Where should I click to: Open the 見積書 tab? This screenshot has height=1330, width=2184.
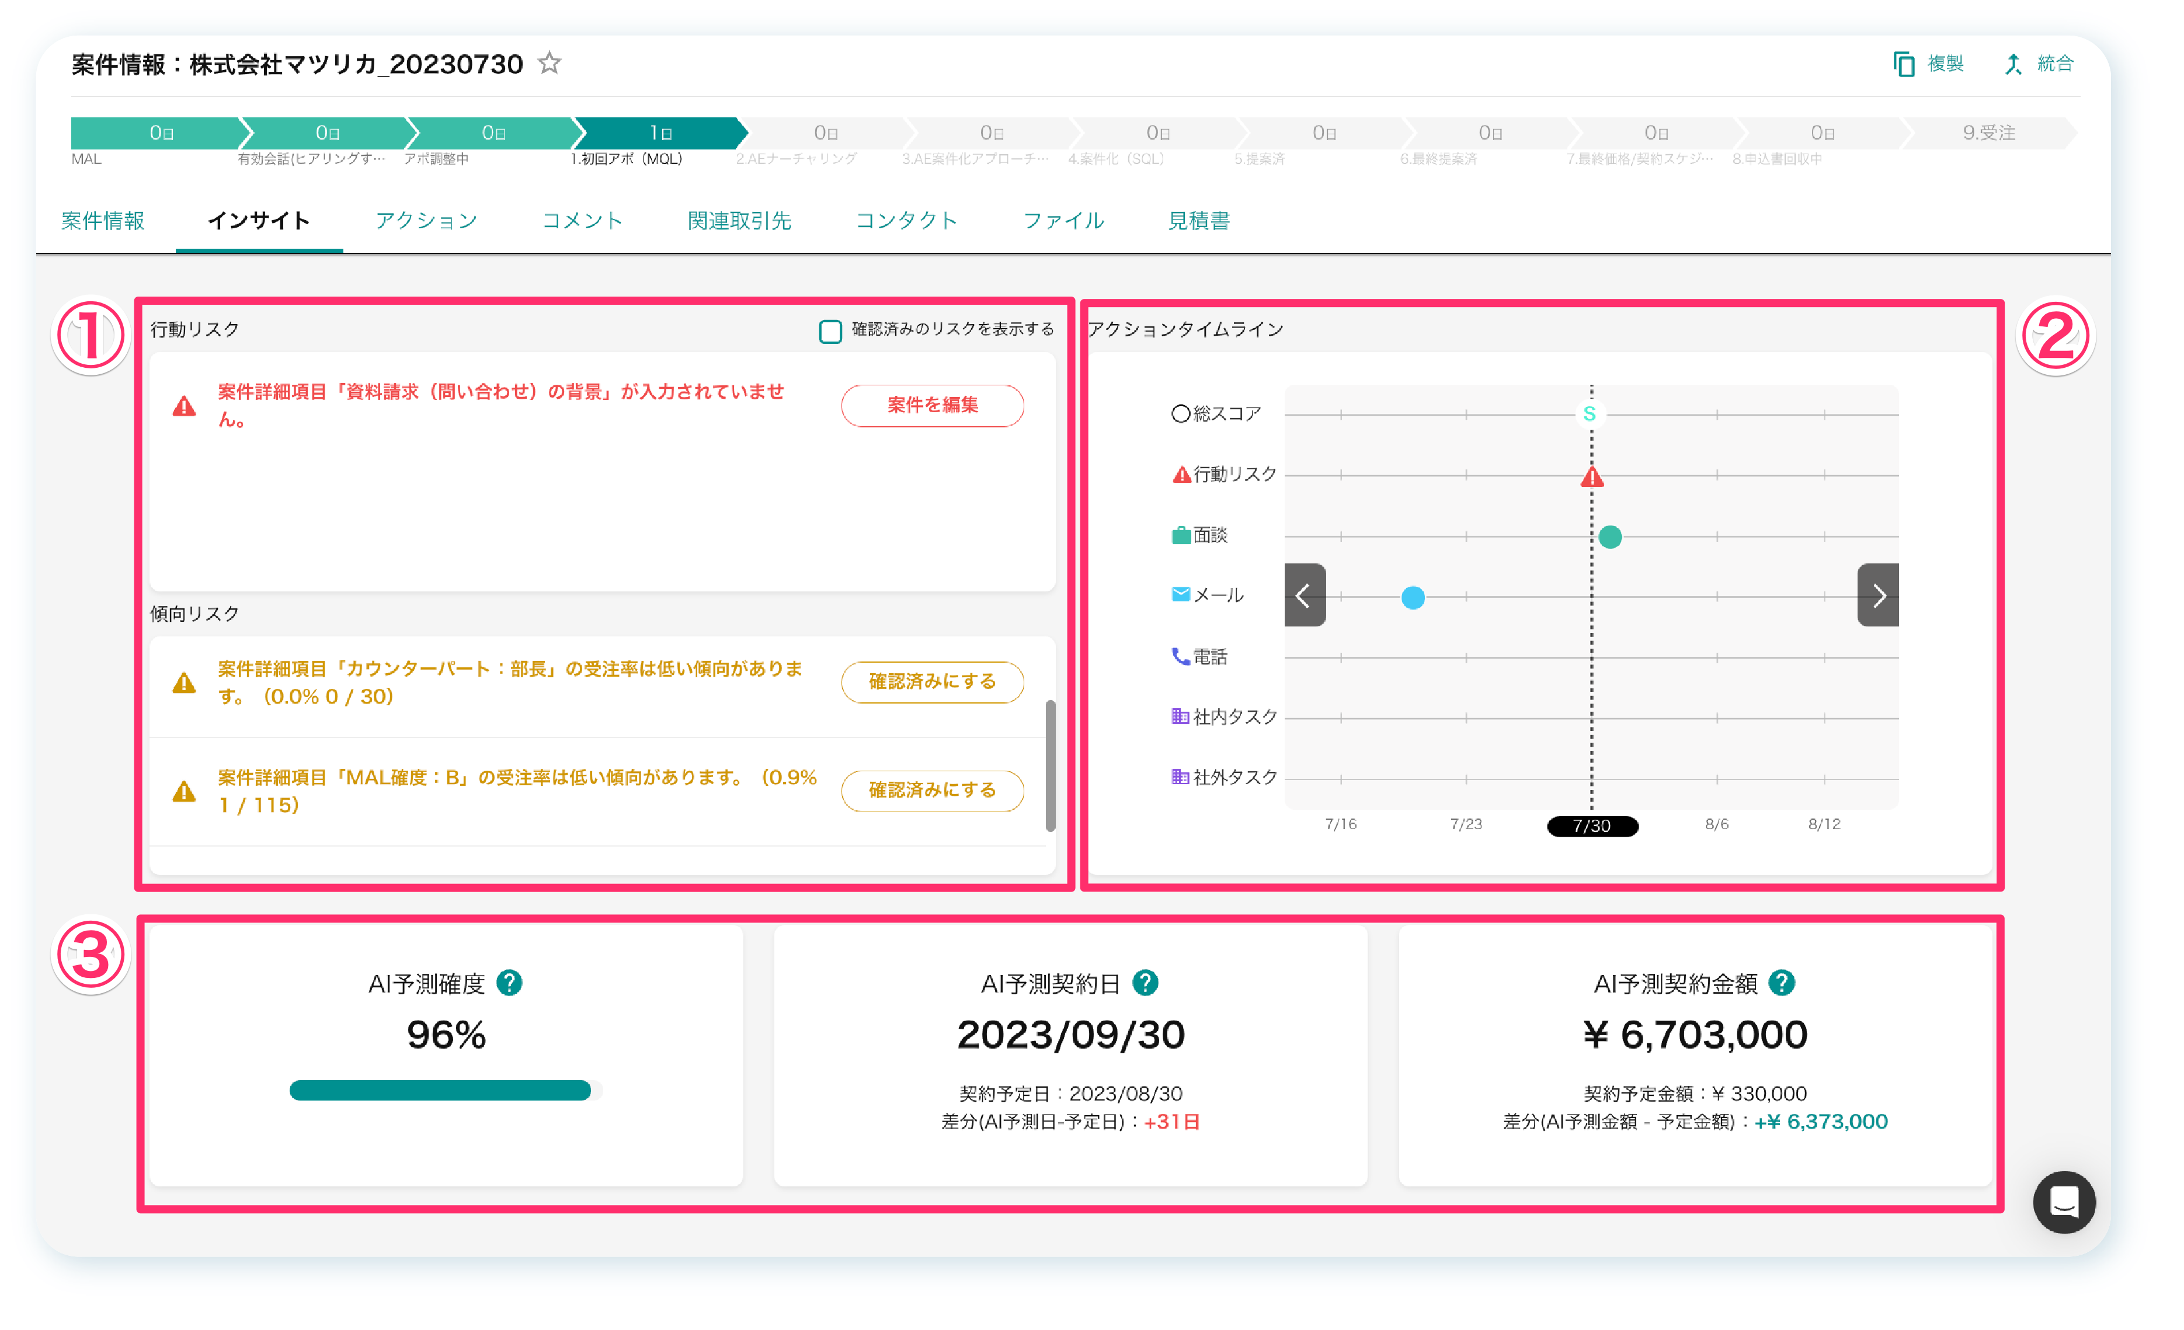[x=1198, y=221]
